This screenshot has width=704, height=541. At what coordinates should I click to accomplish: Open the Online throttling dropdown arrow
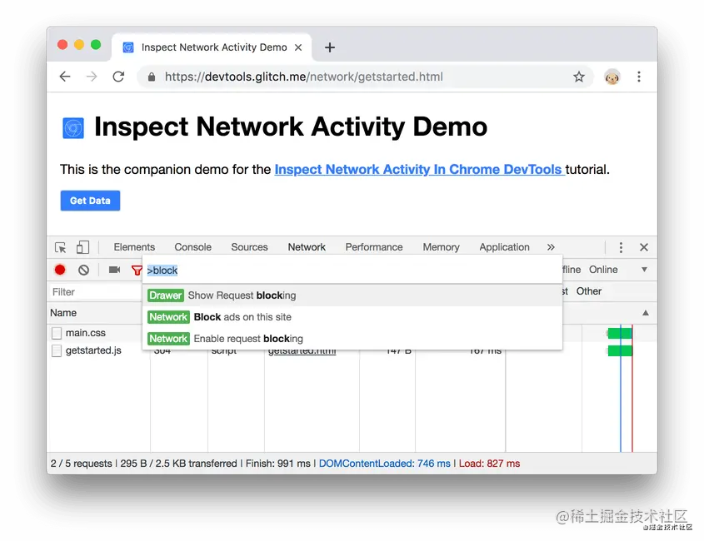pyautogui.click(x=644, y=270)
